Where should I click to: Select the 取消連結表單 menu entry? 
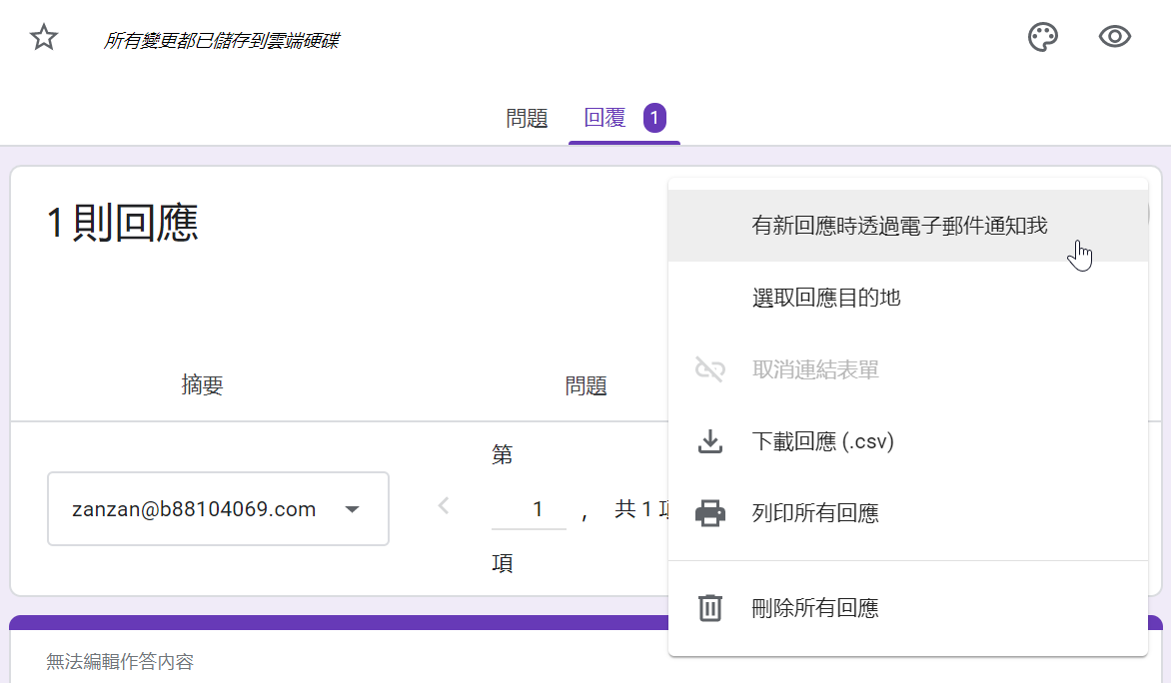pyautogui.click(x=908, y=369)
